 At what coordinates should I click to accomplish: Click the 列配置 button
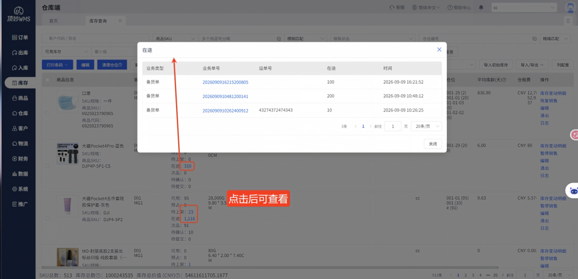click(563, 65)
